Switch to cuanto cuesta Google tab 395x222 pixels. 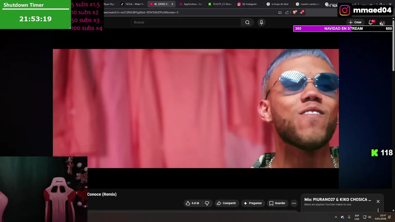(x=307, y=4)
